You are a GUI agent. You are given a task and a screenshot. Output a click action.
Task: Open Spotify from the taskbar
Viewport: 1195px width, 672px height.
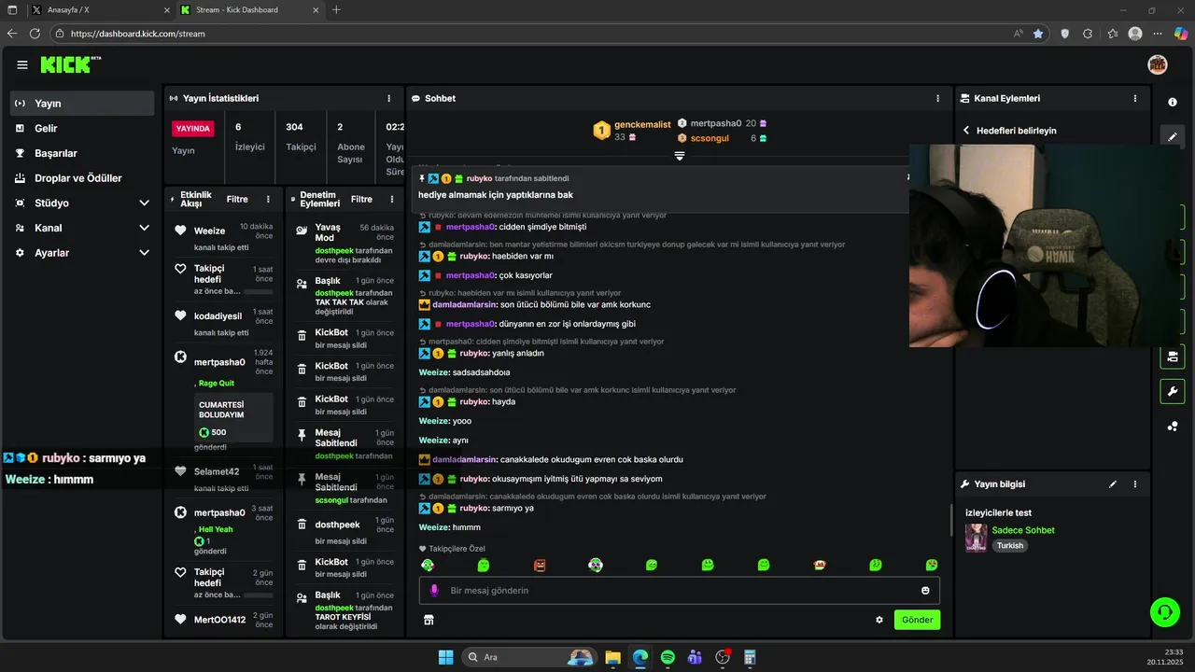[668, 657]
